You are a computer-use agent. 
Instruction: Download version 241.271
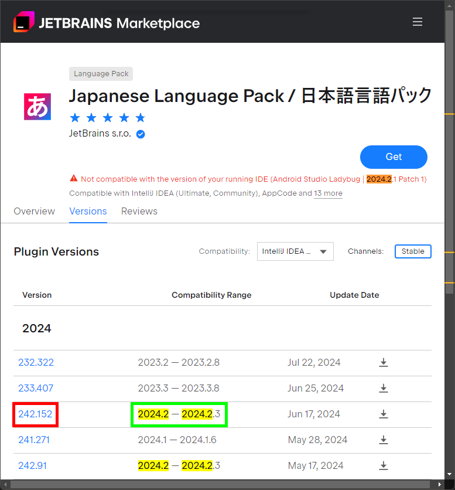(x=384, y=440)
